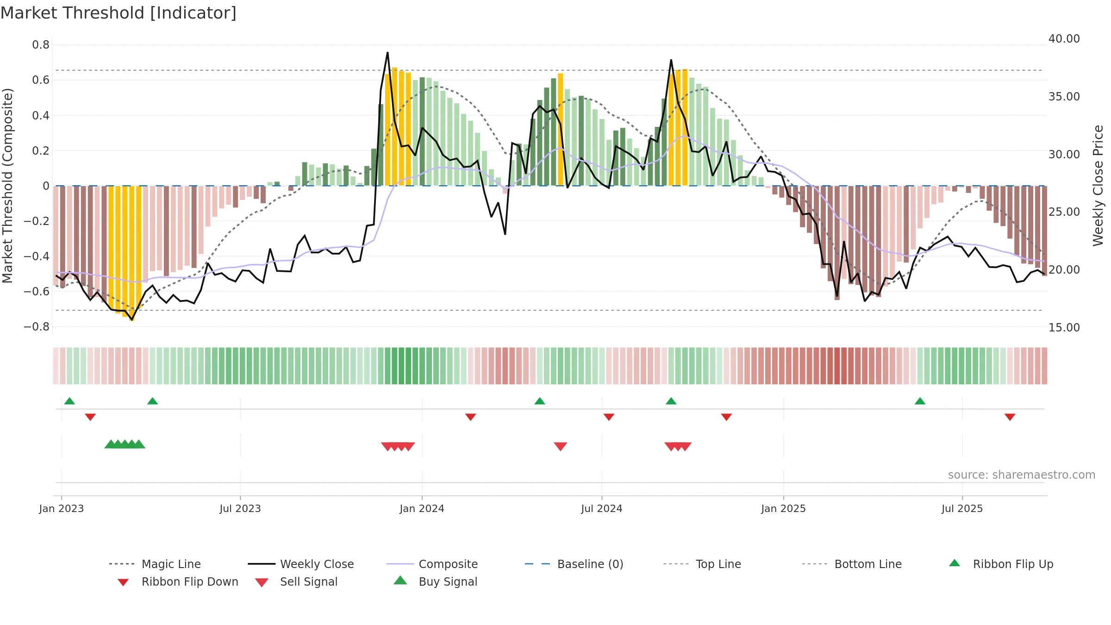1111x625 pixels.
Task: Toggle the Top Line legend entry
Action: coord(702,564)
